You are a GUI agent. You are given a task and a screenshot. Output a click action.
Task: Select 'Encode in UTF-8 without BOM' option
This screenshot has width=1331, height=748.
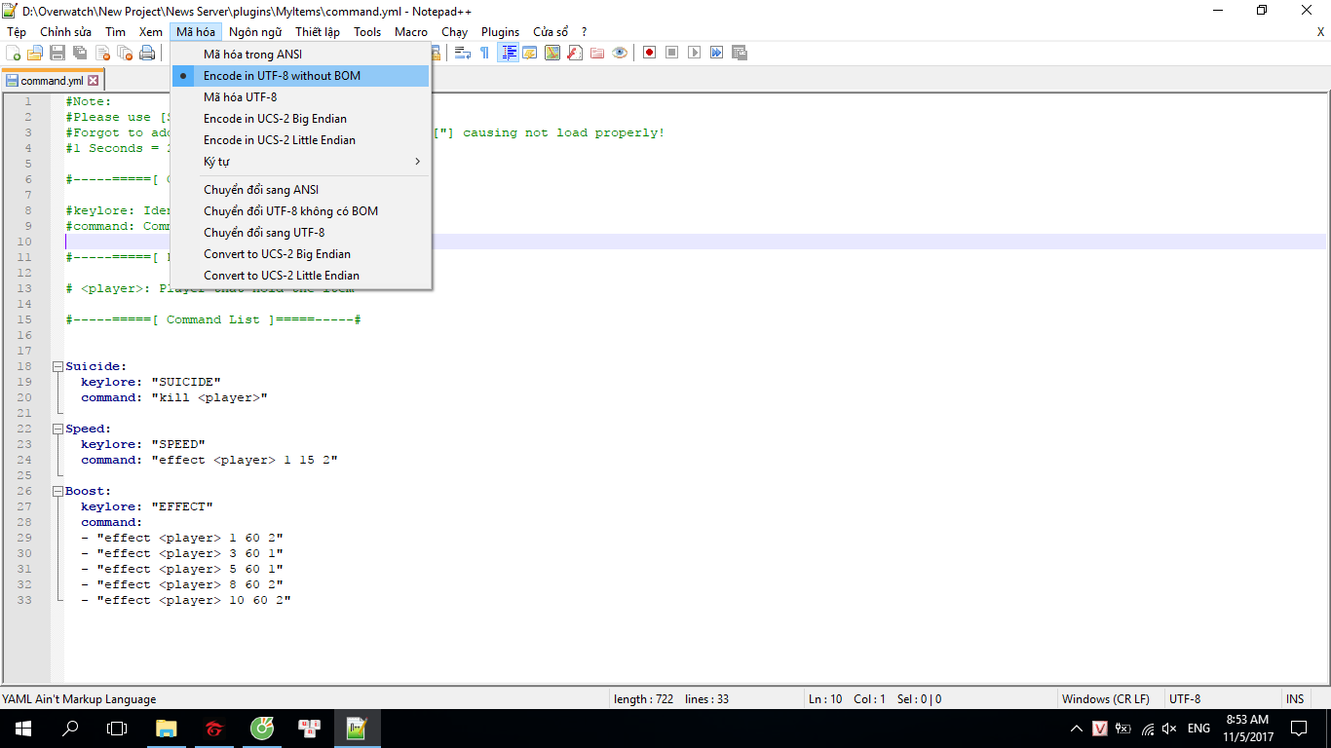click(300, 76)
